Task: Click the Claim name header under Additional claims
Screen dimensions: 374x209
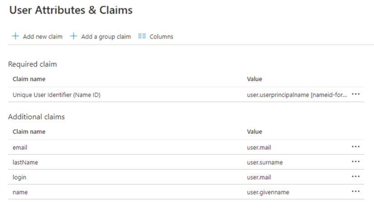Action: pyautogui.click(x=29, y=132)
